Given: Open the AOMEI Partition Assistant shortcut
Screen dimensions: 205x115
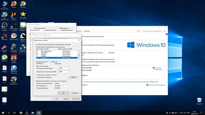Looking at the screenshot, I should pos(14,80).
